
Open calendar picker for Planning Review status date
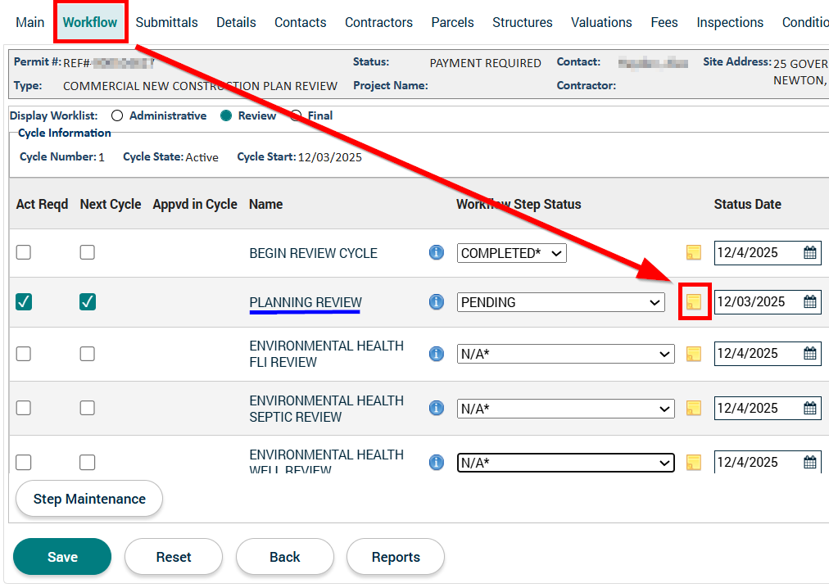coord(809,302)
